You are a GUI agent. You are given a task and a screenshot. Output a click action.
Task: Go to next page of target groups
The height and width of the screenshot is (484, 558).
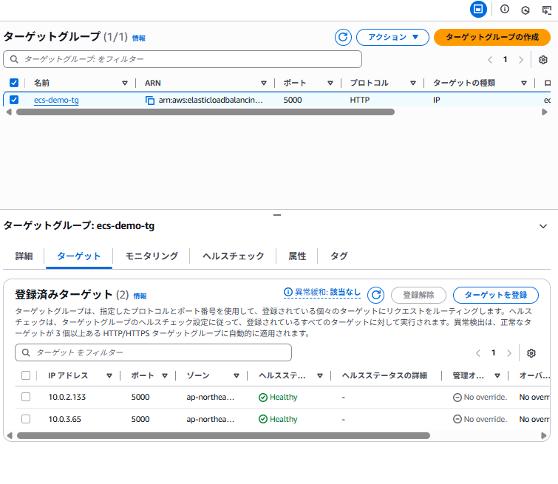click(521, 60)
